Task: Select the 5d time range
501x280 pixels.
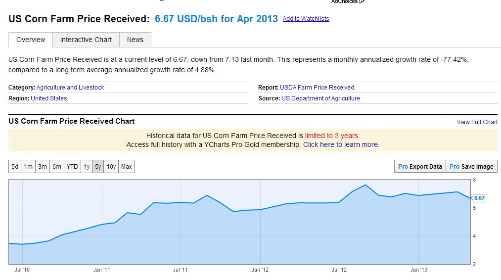Action: 15,167
